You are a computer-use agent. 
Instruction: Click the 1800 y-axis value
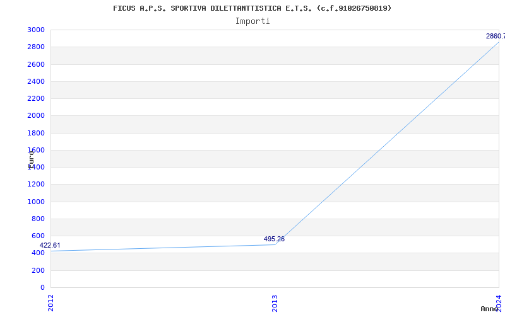pos(36,133)
